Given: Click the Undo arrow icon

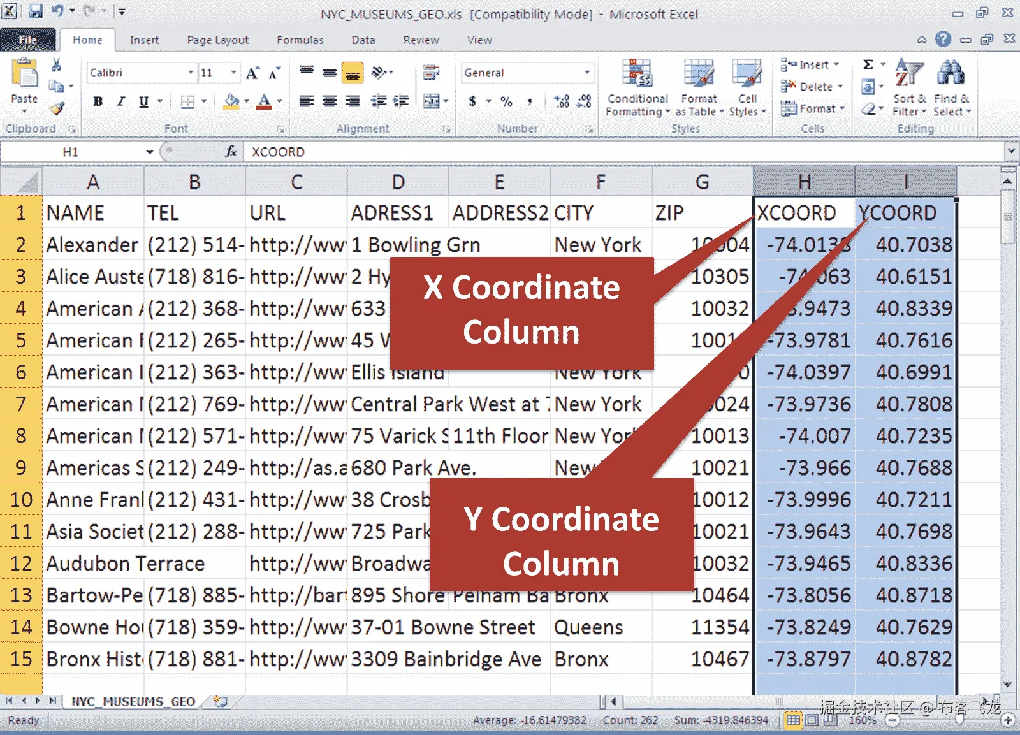Looking at the screenshot, I should click(57, 11).
